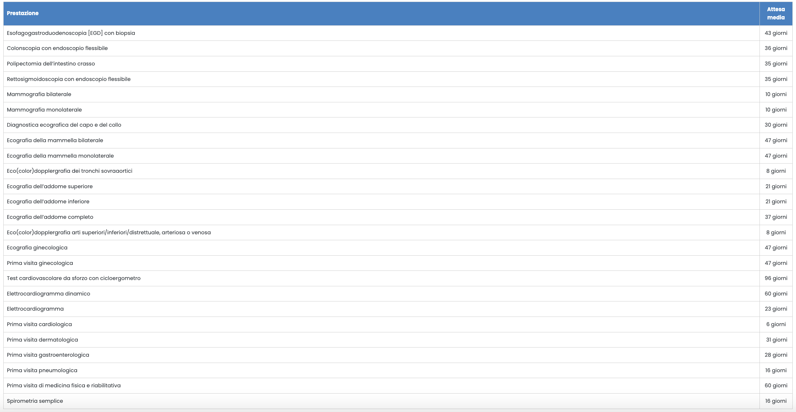Viewport: 796px width, 412px height.
Task: Select Prima visita di medicina fisica e riabilitativa
Action: pyautogui.click(x=64, y=385)
